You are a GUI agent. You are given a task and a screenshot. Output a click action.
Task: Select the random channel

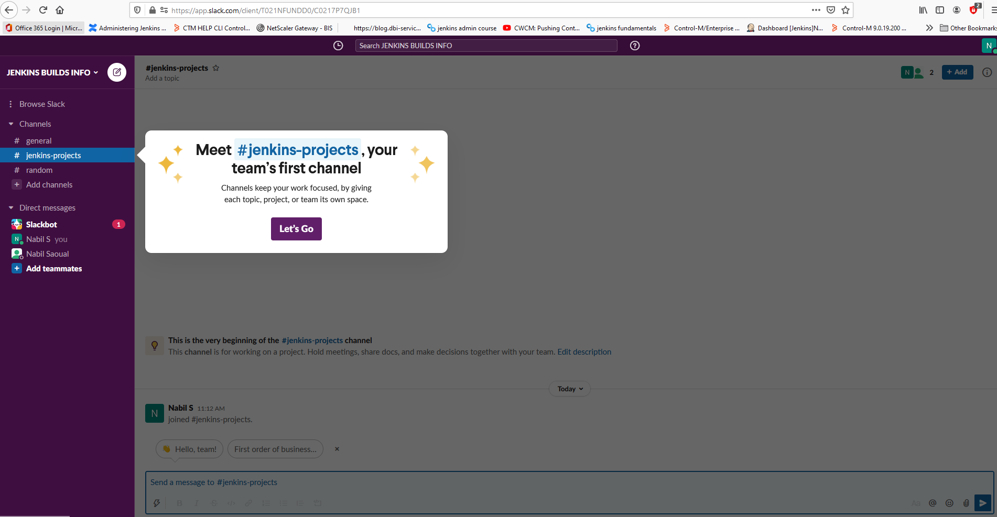point(67,170)
